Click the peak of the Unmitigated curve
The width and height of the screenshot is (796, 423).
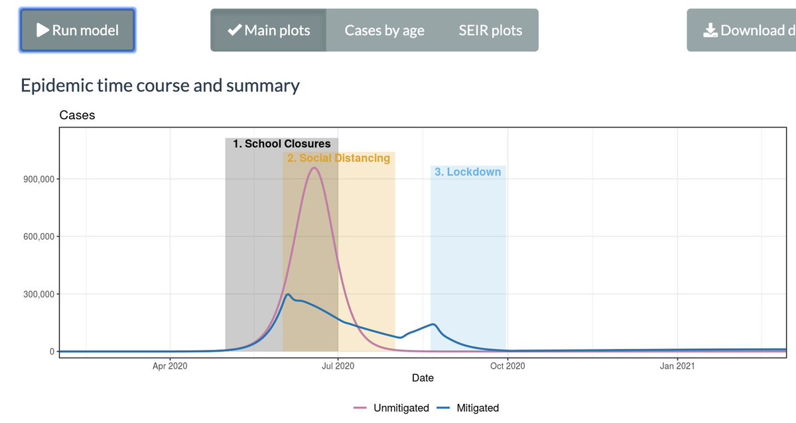[314, 167]
